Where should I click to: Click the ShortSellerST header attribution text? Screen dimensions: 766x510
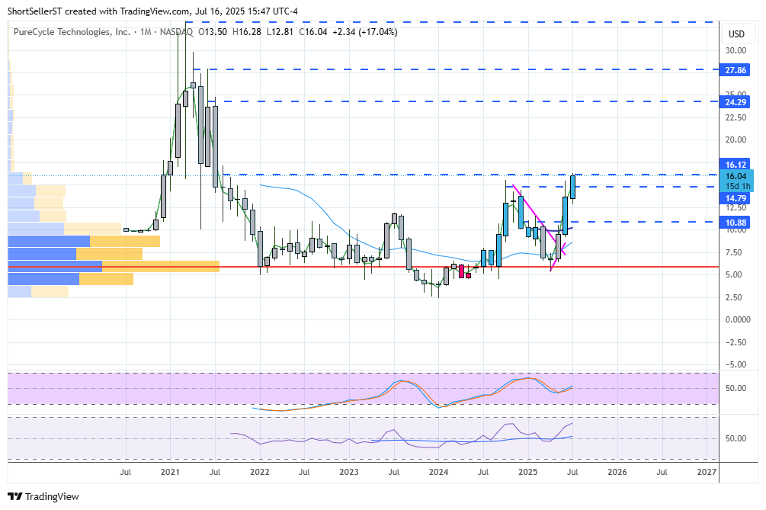[152, 11]
